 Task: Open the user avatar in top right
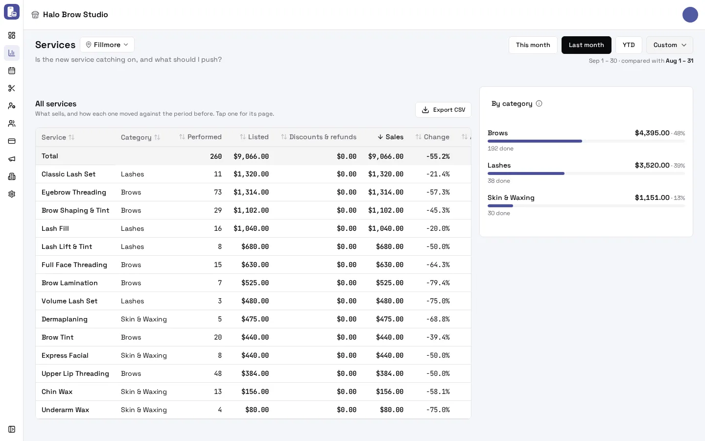(690, 15)
